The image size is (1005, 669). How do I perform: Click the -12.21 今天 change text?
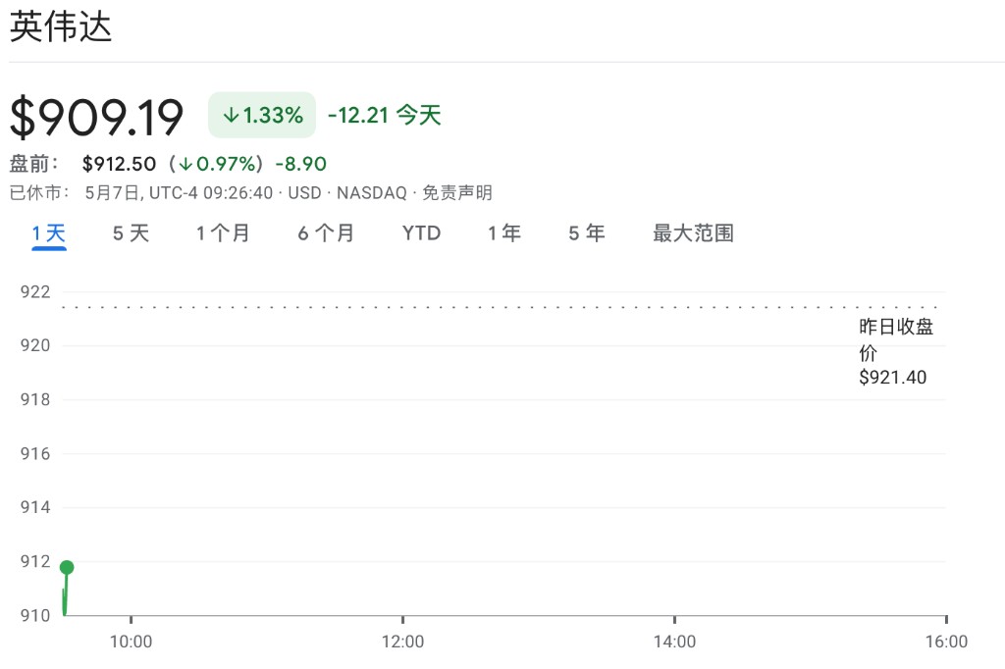tap(385, 116)
